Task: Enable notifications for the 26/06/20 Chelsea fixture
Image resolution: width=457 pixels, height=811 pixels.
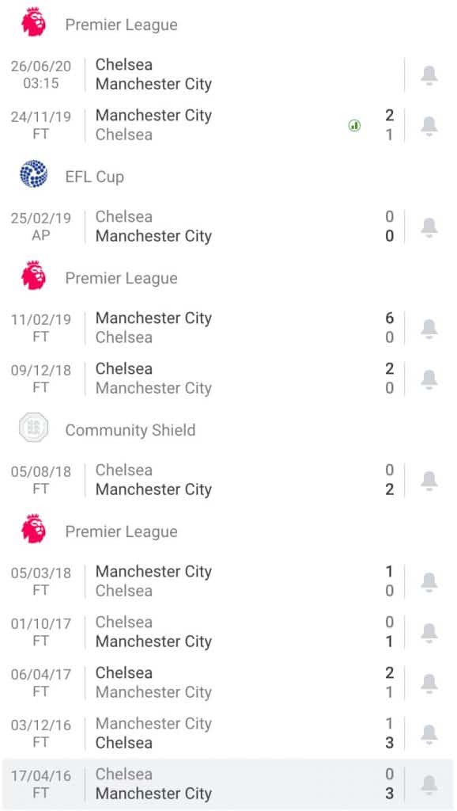Action: [x=429, y=74]
